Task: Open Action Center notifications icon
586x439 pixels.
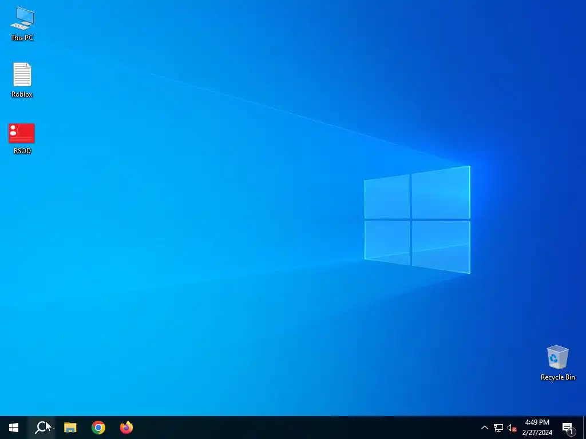Action: click(x=568, y=428)
